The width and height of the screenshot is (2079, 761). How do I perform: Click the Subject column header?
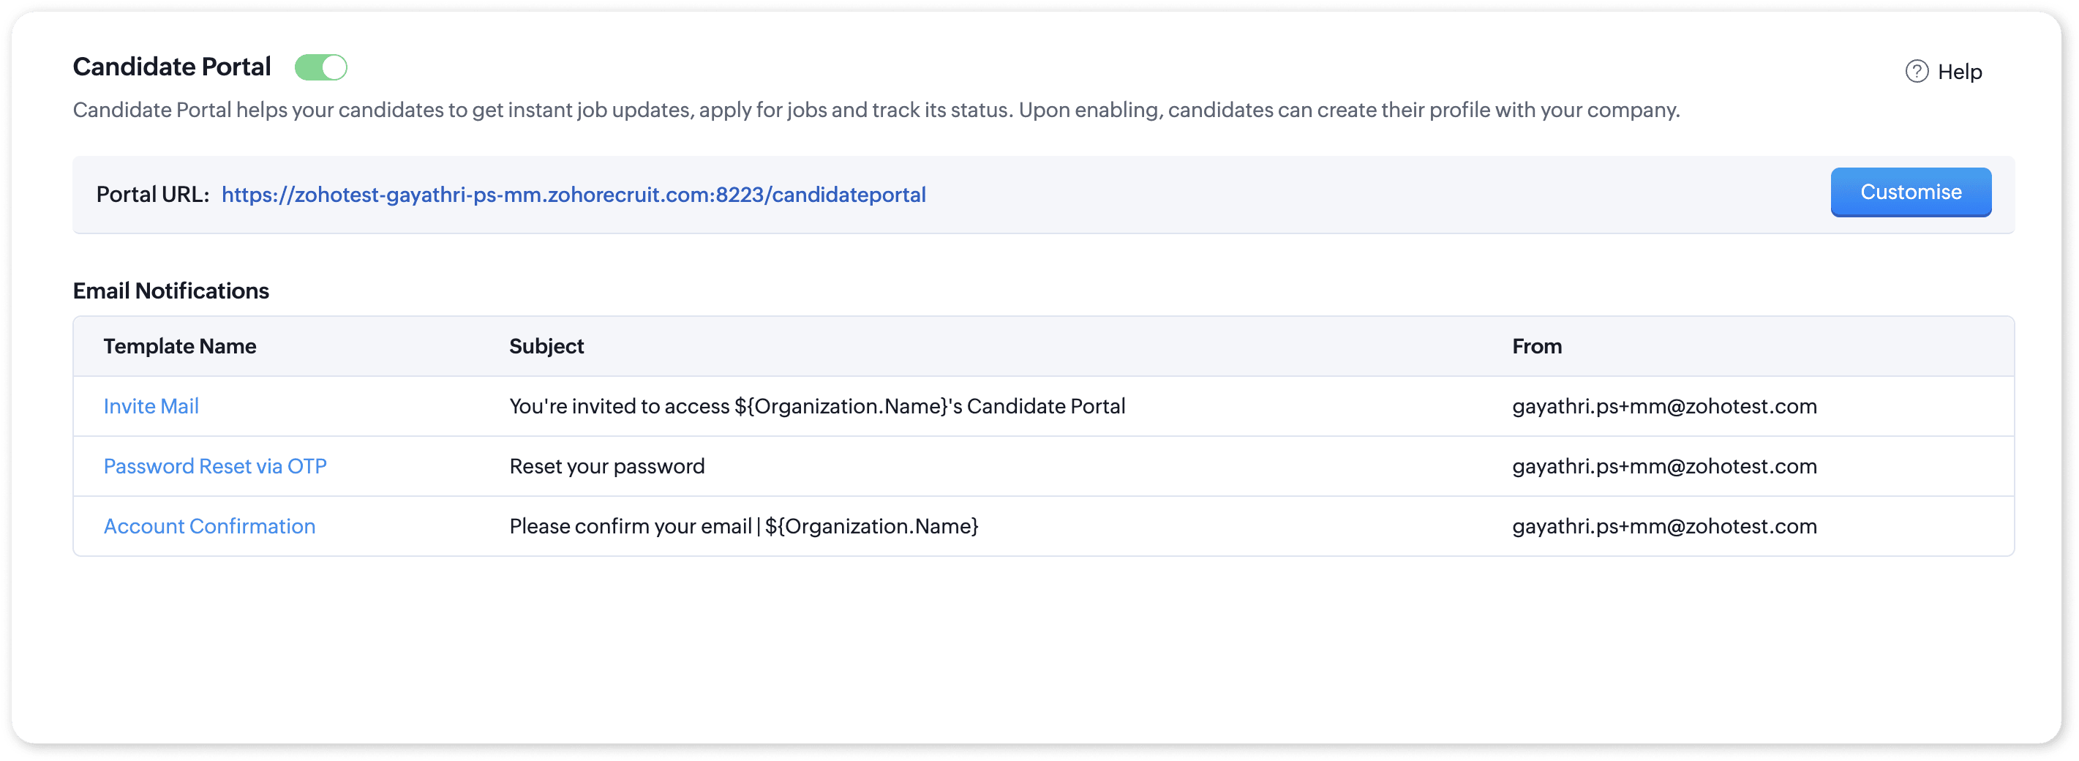pos(546,346)
